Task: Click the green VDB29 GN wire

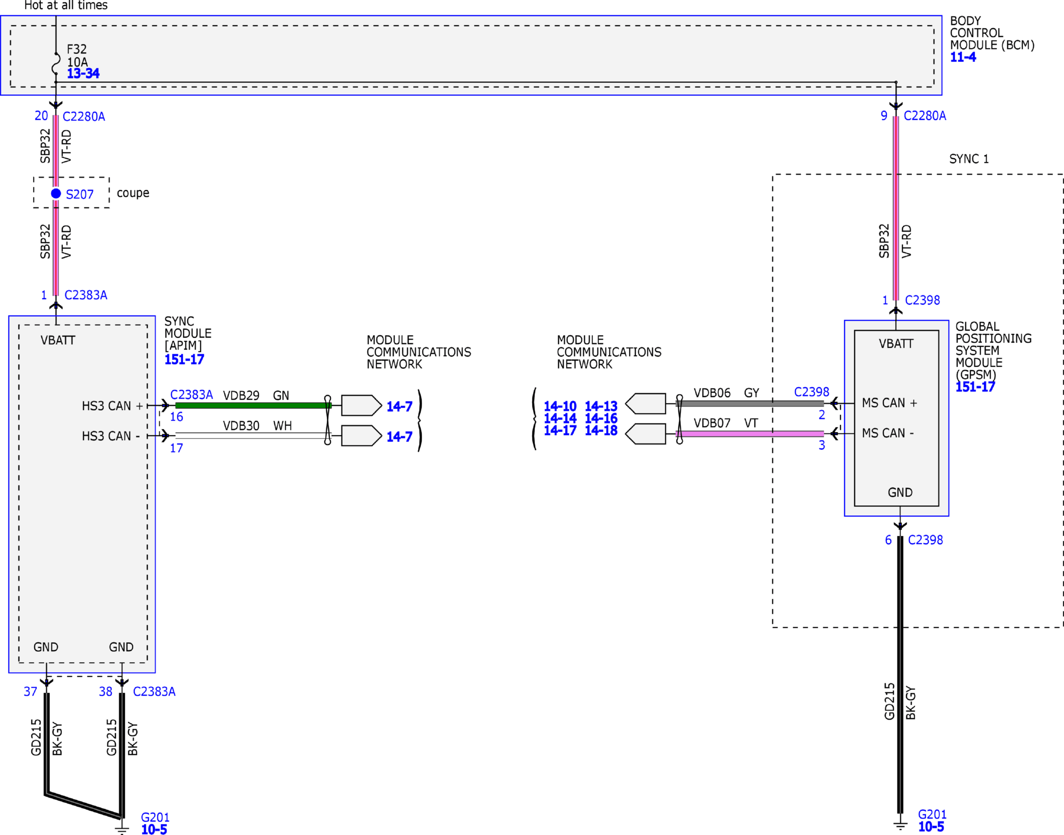Action: (x=253, y=406)
